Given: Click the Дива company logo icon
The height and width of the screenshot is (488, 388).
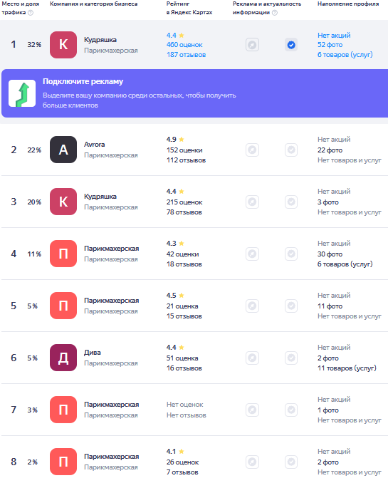Looking at the screenshot, I should click(x=63, y=358).
